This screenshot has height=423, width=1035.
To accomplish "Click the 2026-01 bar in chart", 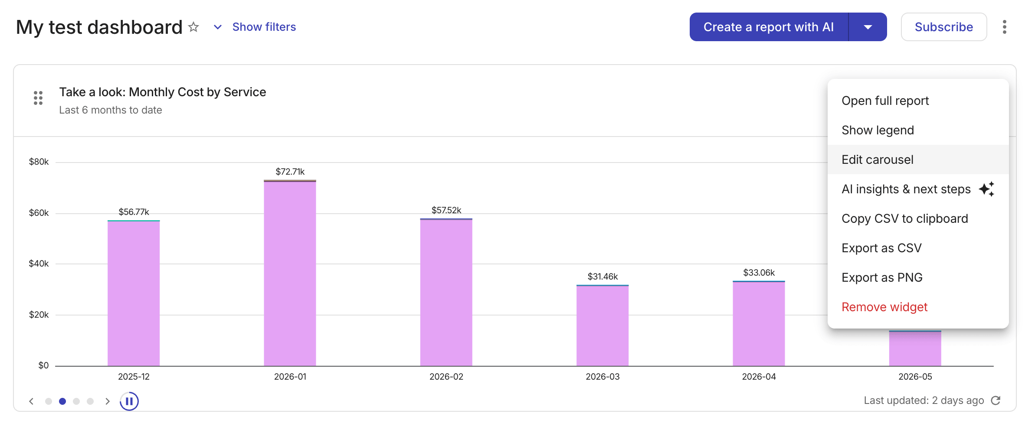I will (x=290, y=273).
